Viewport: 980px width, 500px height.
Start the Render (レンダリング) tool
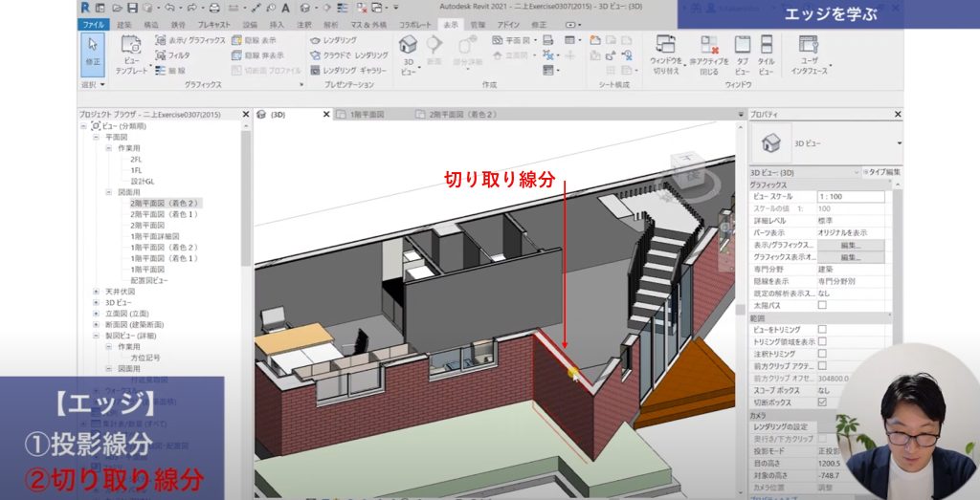tap(334, 41)
